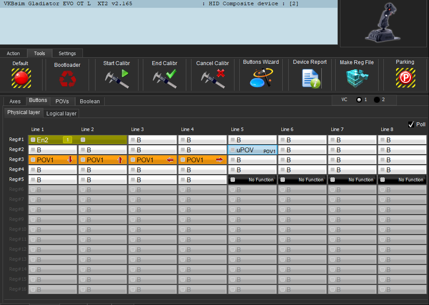Abort calibration using the Cancel Calibr icon

tap(213, 79)
